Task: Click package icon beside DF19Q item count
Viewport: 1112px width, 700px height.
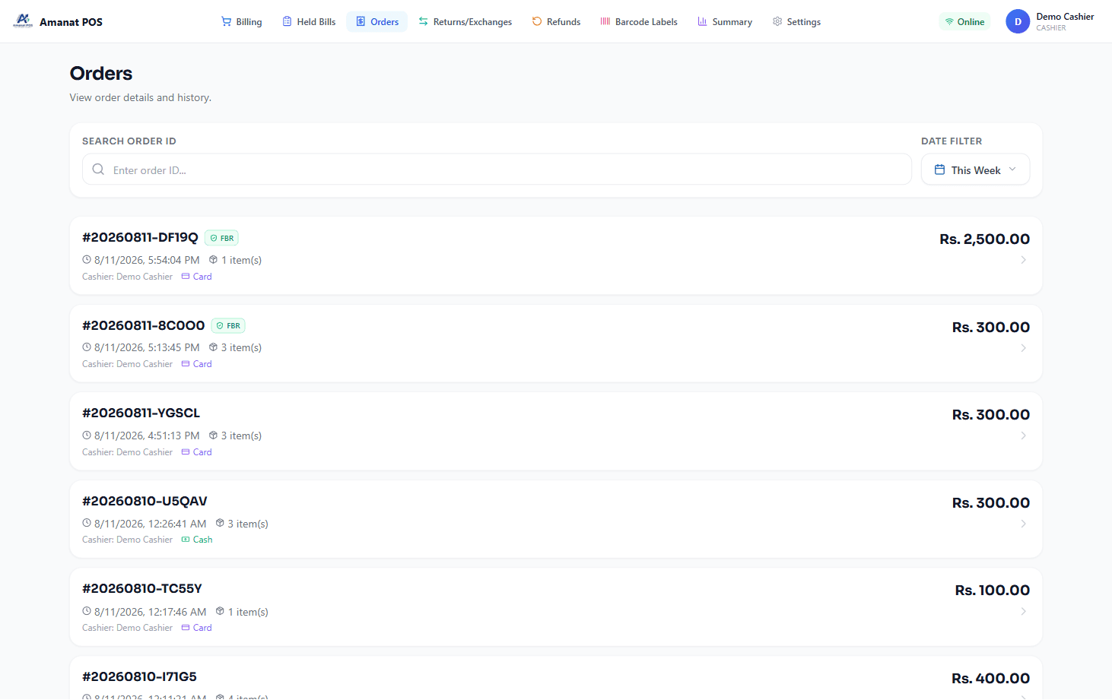Action: (x=213, y=259)
